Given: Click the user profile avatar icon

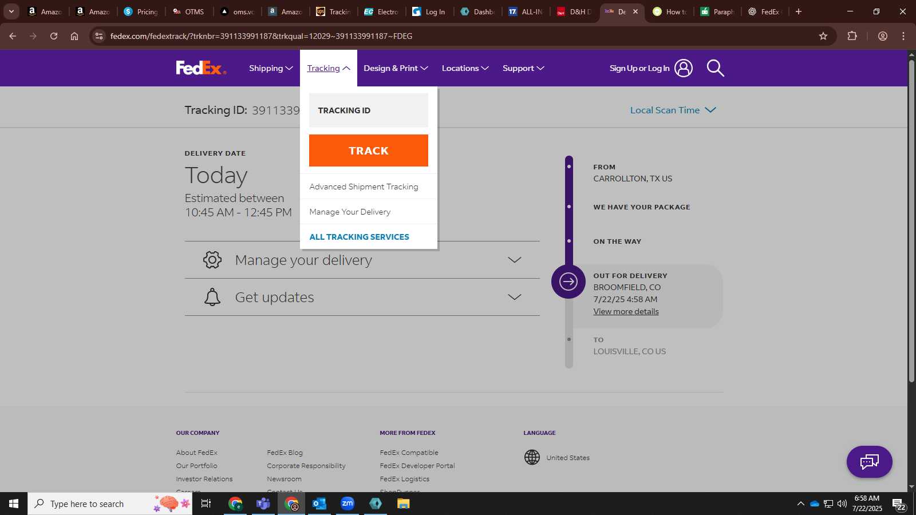Looking at the screenshot, I should (684, 68).
